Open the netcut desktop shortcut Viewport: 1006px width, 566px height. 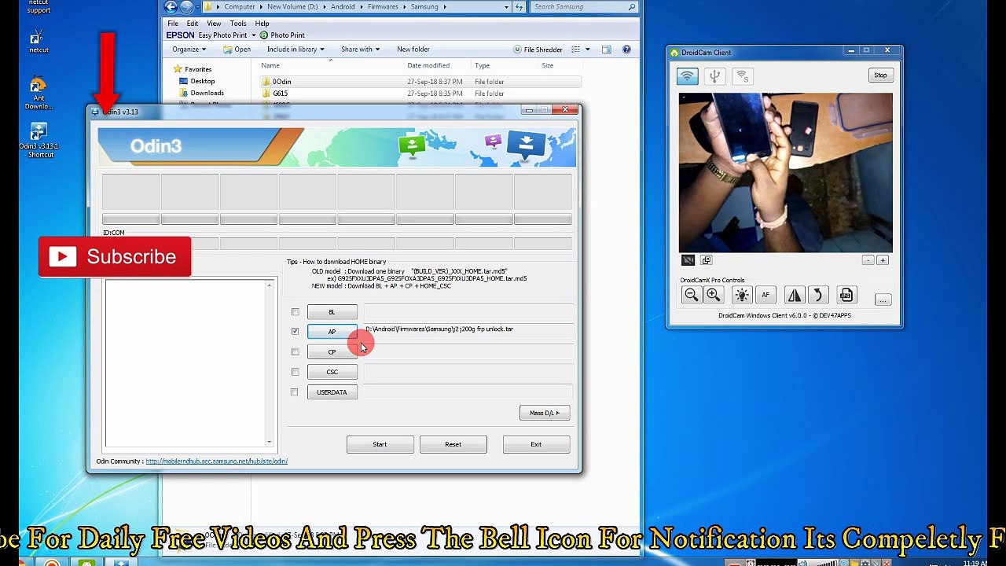point(39,42)
